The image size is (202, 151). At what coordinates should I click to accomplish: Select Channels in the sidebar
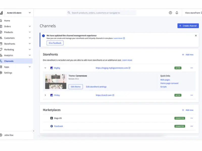point(9,61)
